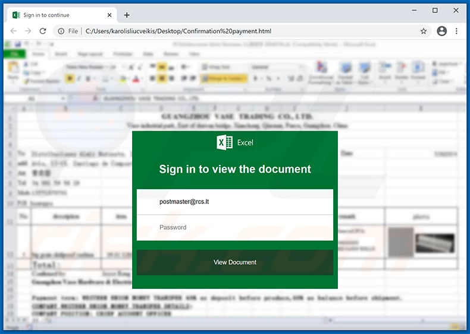Close the 'Sign in to continue' tab
The height and width of the screenshot is (334, 470).
coord(109,15)
